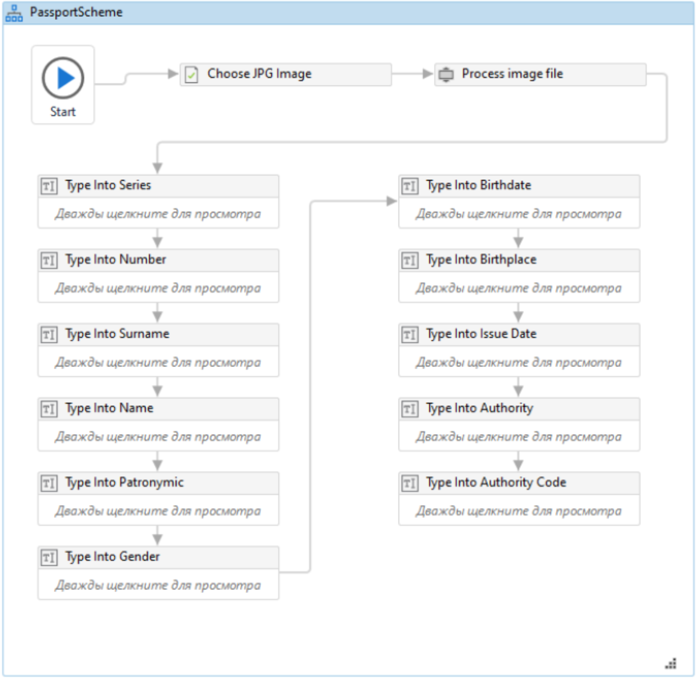
Task: Click the PassportScheme title text
Action: coord(76,12)
